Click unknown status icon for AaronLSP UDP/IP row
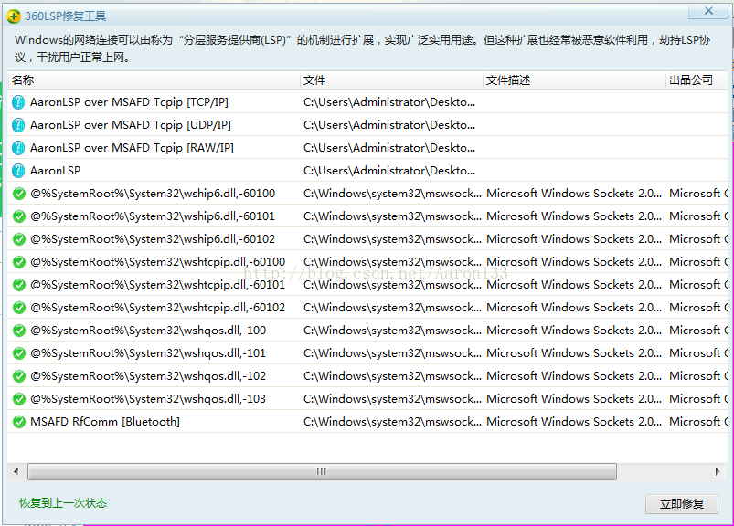The height and width of the screenshot is (526, 734). tap(18, 125)
